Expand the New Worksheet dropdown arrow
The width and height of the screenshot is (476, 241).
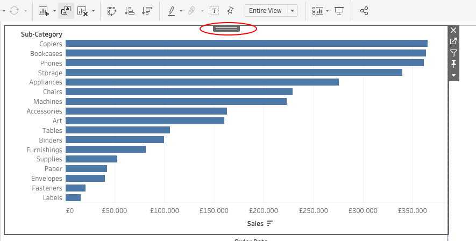(54, 11)
